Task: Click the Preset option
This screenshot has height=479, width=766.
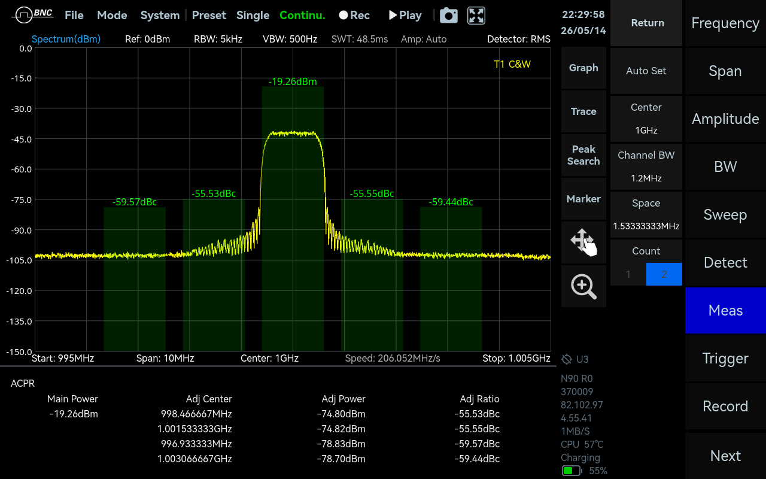Action: pos(209,16)
